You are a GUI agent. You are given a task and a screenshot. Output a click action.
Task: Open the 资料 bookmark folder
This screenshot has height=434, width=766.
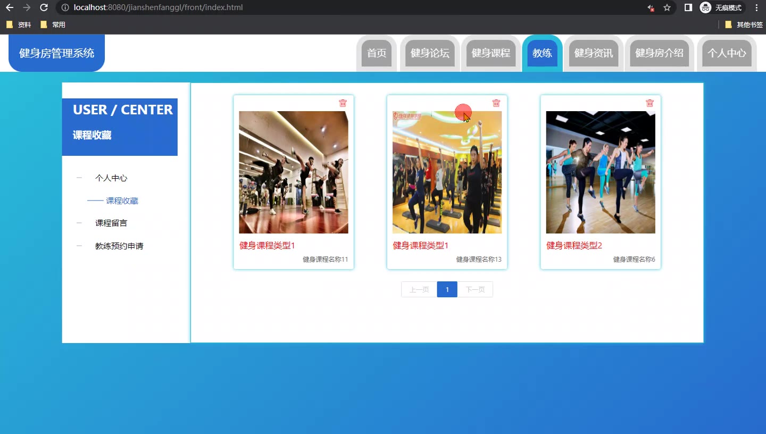(x=19, y=24)
